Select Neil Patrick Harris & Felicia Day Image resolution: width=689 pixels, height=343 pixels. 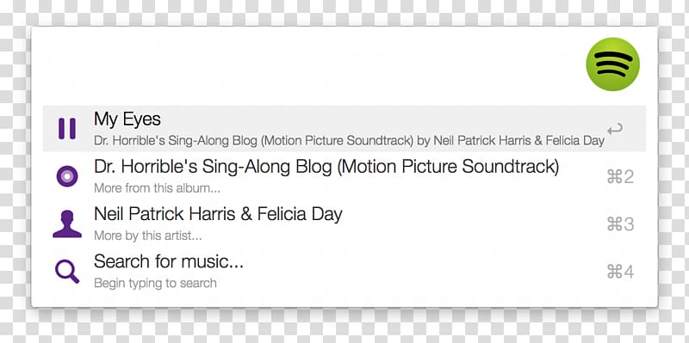pos(218,214)
